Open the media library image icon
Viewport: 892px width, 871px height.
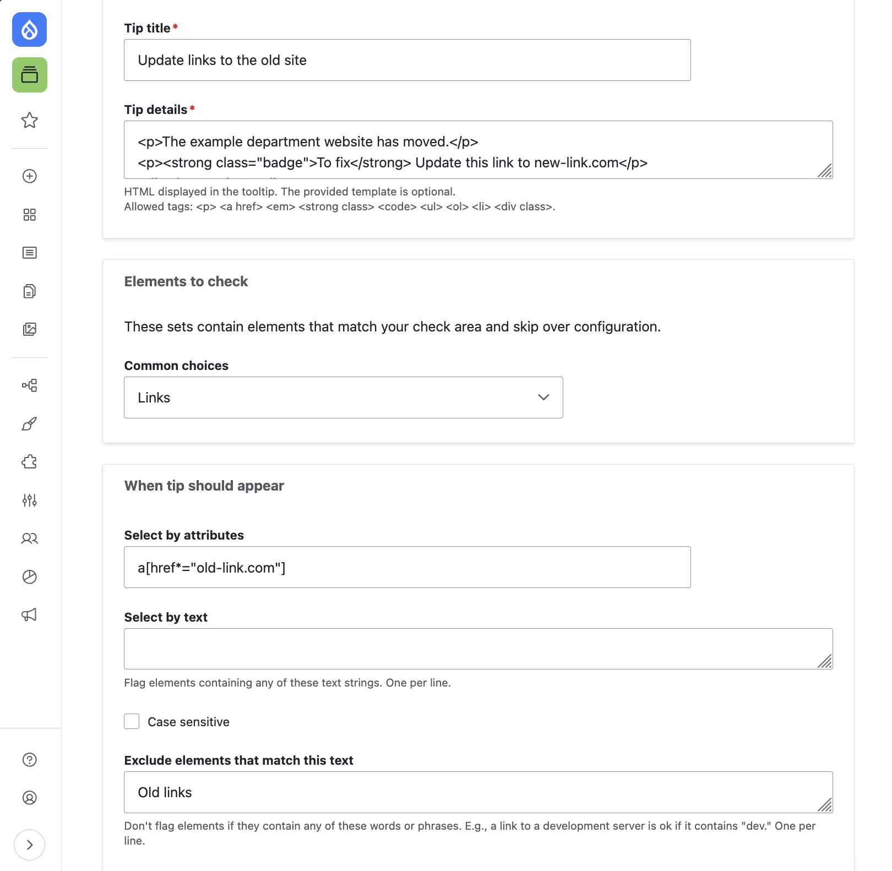tap(30, 329)
